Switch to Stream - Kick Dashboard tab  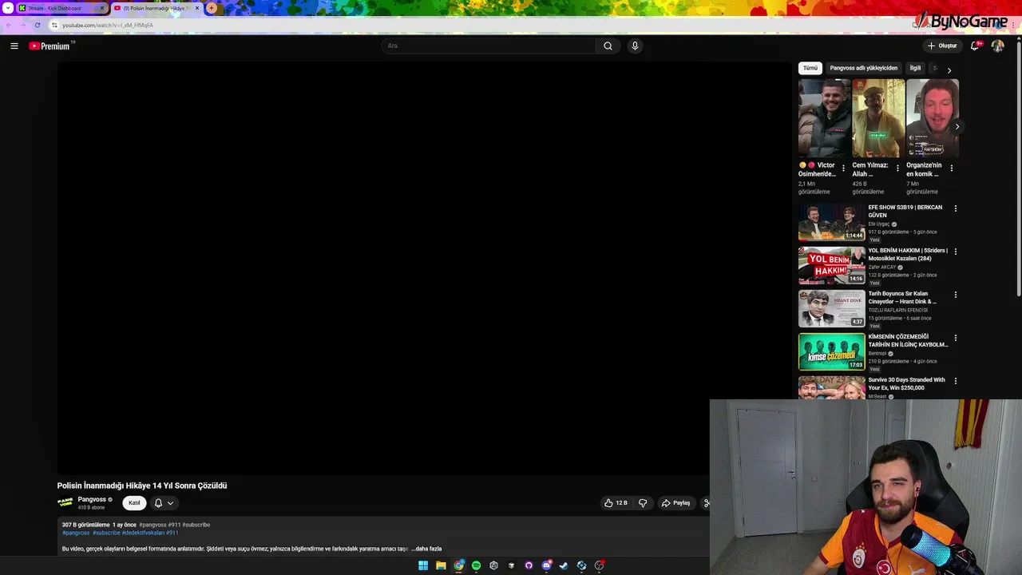pos(62,8)
